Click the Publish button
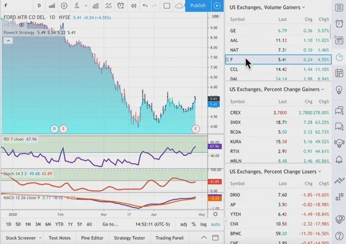Screen dimensions: 346x244 tap(198, 6)
